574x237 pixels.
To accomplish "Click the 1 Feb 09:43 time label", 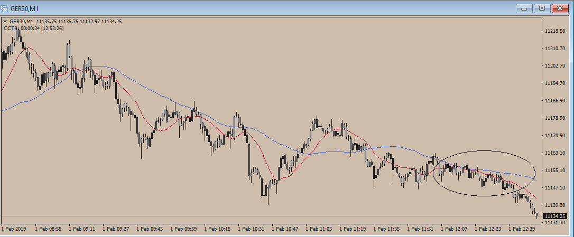I will click(x=150, y=229).
